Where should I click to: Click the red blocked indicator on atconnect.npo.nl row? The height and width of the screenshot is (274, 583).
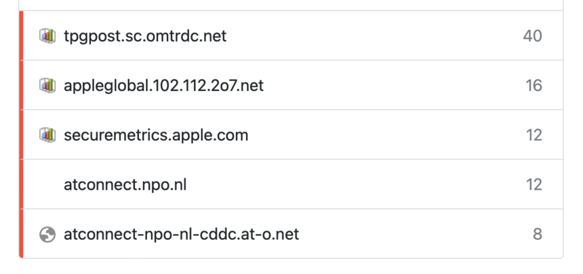pos(21,184)
